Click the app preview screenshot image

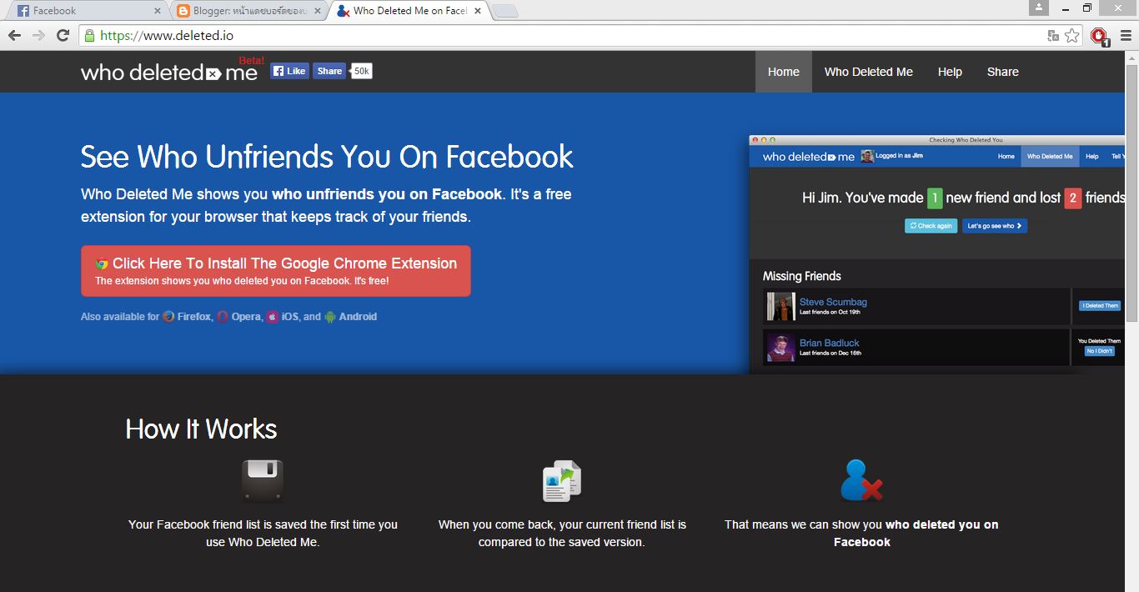tap(937, 254)
